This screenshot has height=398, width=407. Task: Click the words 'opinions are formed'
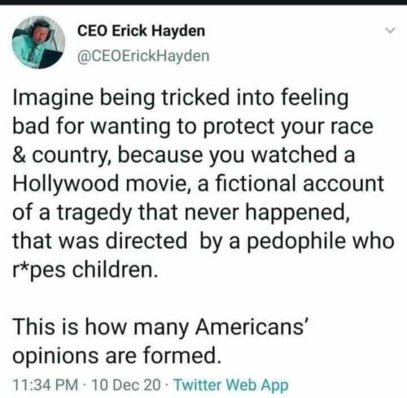pyautogui.click(x=116, y=356)
